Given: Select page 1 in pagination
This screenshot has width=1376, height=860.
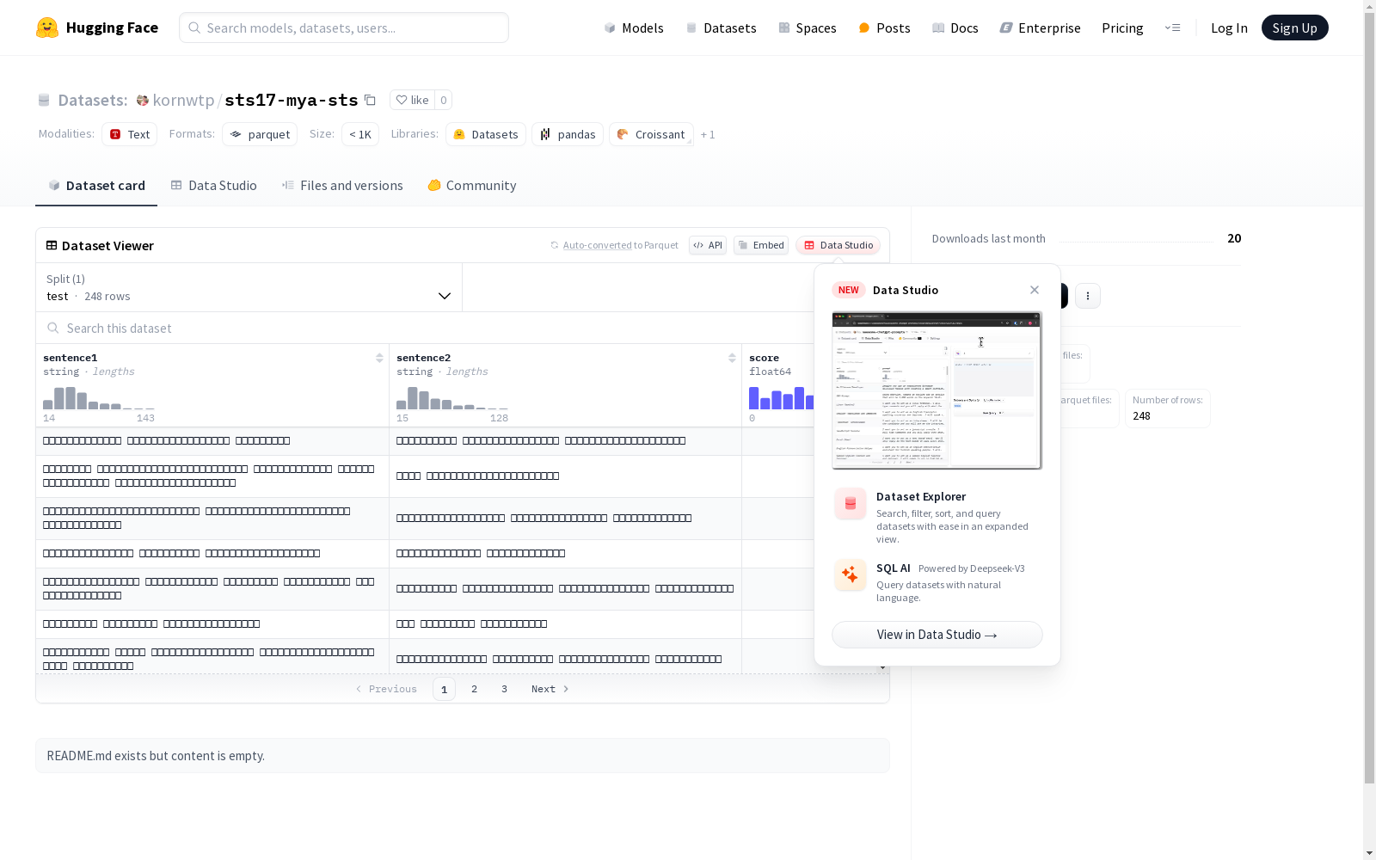Looking at the screenshot, I should pyautogui.click(x=444, y=689).
